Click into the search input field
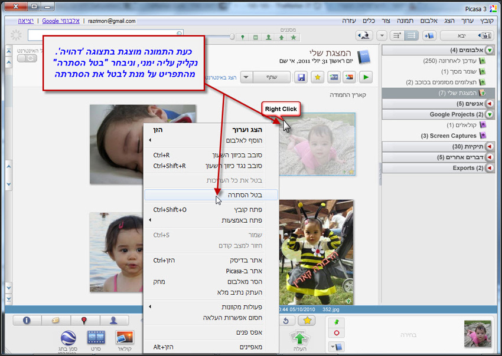This screenshot has height=356, width=502. click(x=106, y=35)
